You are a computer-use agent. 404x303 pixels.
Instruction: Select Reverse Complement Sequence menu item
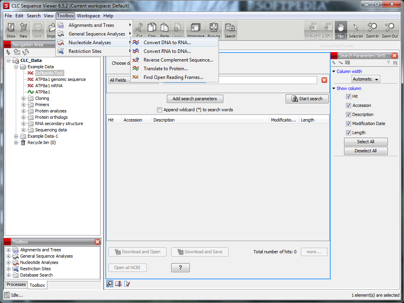[x=174, y=60]
